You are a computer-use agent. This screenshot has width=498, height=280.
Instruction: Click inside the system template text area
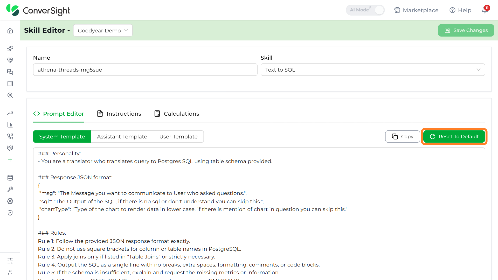[259, 214]
